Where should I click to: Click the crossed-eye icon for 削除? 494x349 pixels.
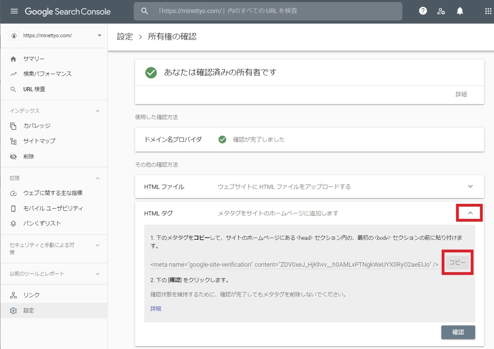click(13, 157)
